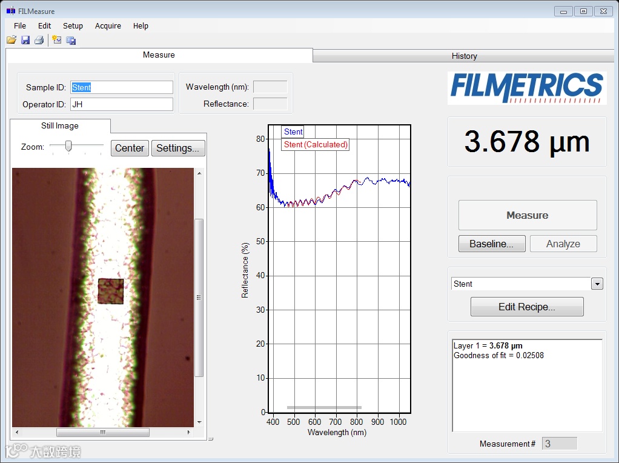Click the Filmetrics logo

pyautogui.click(x=527, y=88)
